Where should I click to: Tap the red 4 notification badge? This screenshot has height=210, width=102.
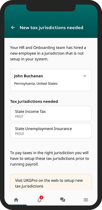41,198
